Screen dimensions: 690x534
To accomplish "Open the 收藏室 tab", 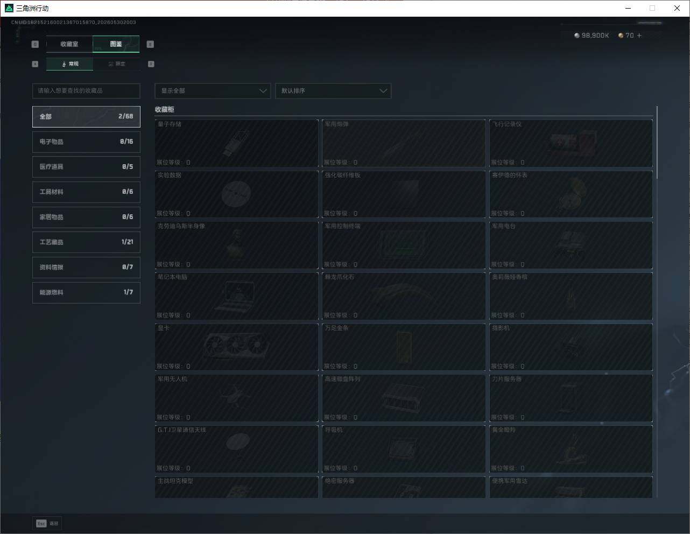I will [69, 44].
